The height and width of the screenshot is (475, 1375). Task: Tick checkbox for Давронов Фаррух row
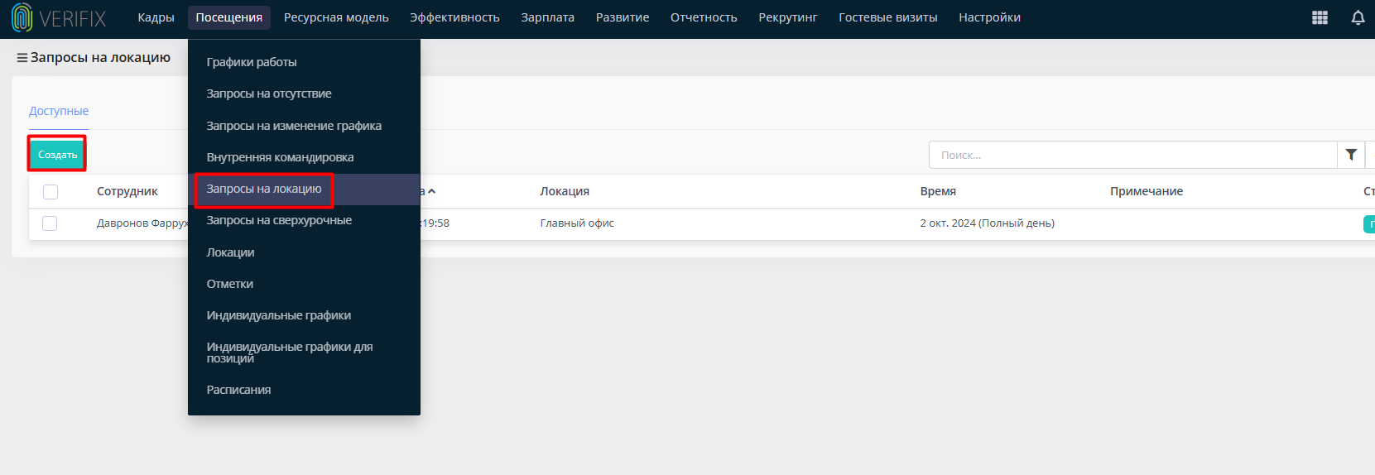point(50,223)
